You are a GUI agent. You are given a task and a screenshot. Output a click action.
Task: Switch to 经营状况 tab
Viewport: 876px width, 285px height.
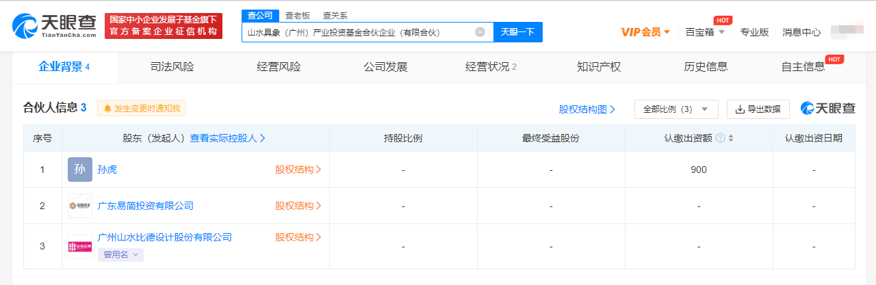point(491,67)
